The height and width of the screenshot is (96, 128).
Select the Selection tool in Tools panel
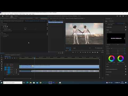2,56
